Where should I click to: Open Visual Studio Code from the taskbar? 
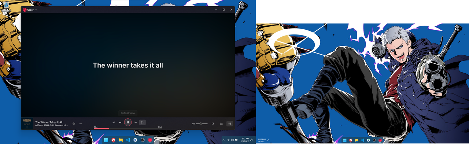tap(128, 140)
